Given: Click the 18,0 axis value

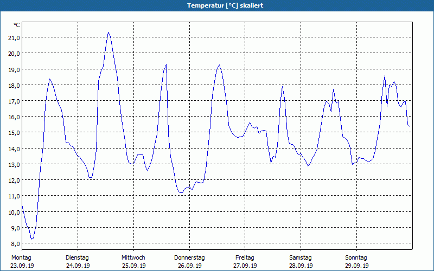Looking at the screenshot, I should pyautogui.click(x=14, y=86).
